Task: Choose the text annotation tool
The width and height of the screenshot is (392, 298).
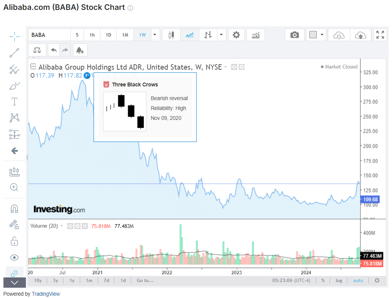Action: coord(14,101)
